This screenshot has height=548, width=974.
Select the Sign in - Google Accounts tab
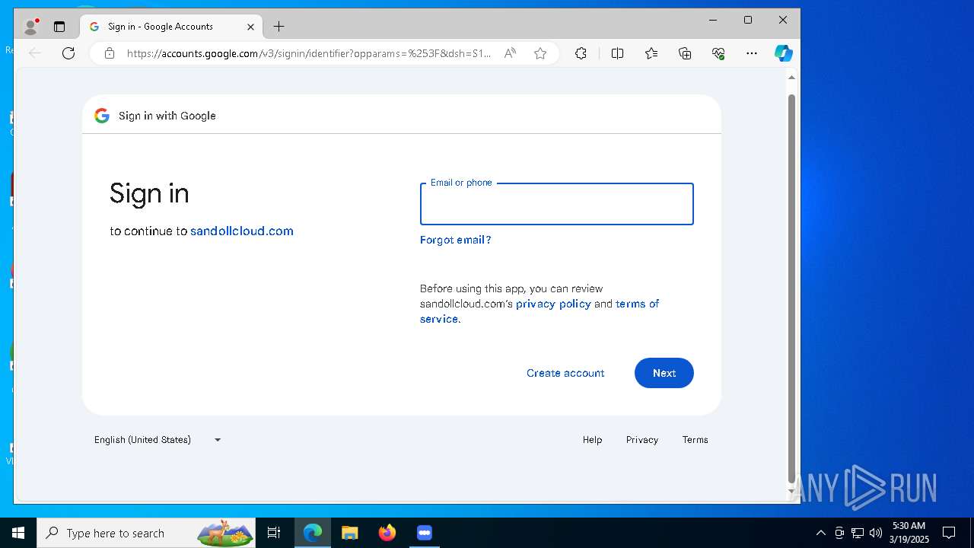(x=171, y=27)
